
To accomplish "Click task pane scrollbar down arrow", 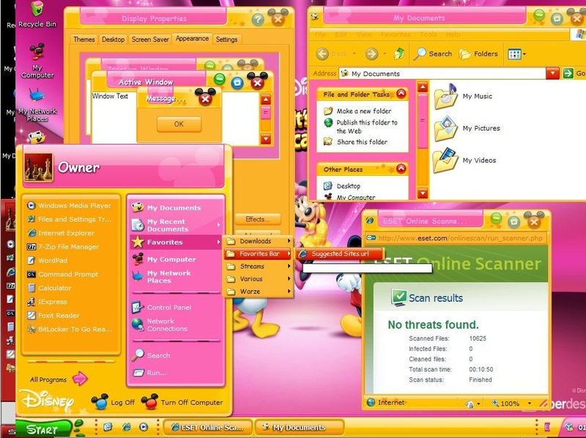I will point(423,193).
